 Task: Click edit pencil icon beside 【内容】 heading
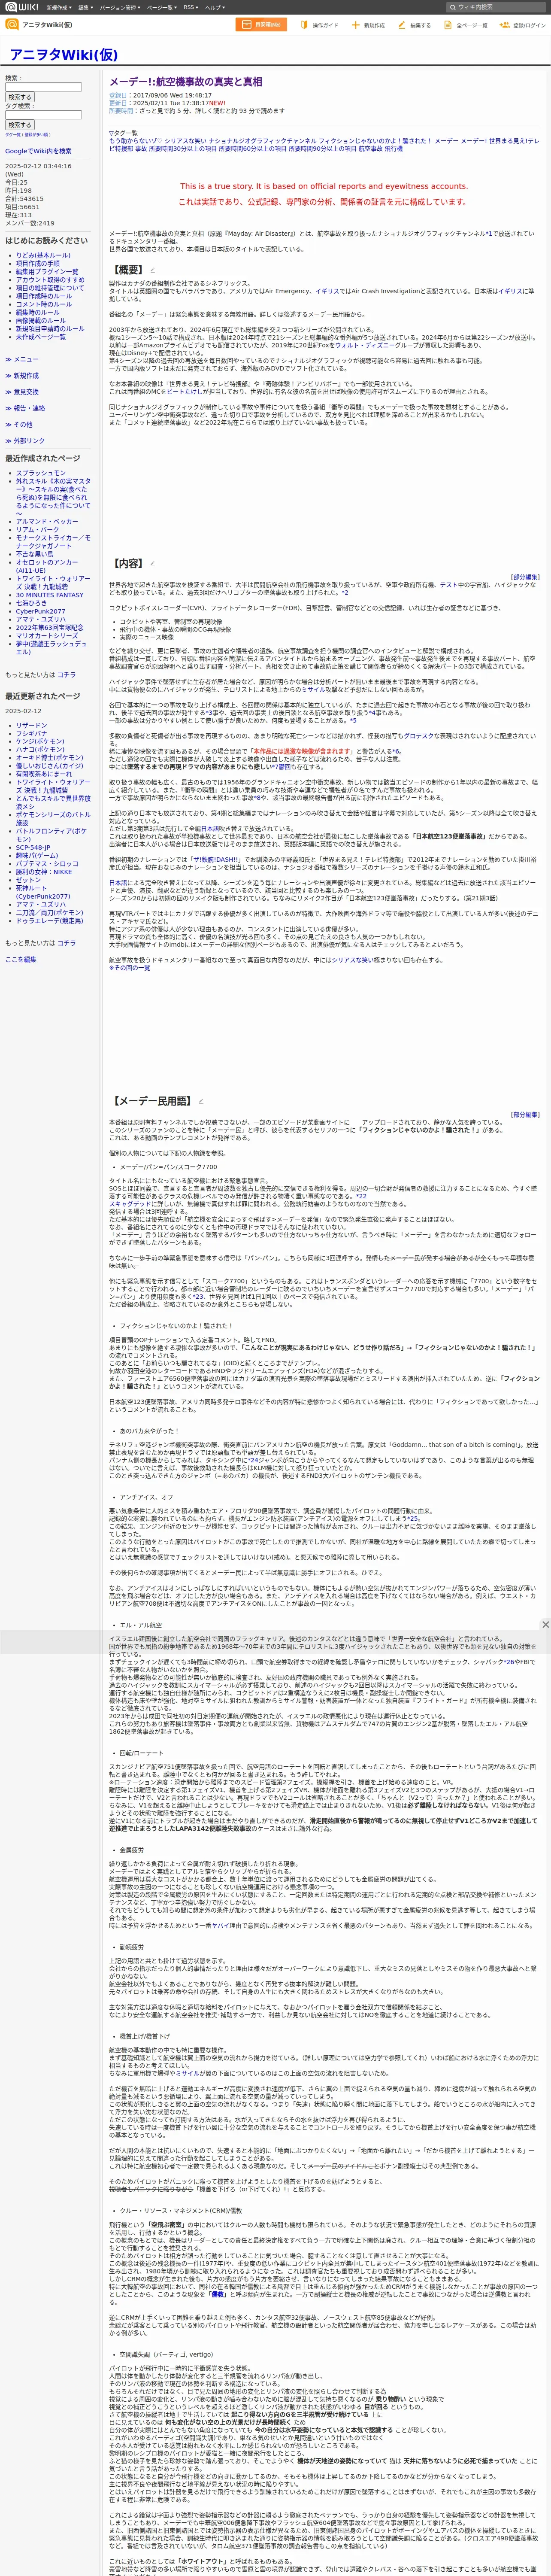(153, 564)
